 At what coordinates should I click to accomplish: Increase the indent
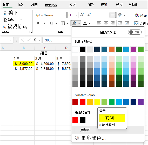coord(127,23)
